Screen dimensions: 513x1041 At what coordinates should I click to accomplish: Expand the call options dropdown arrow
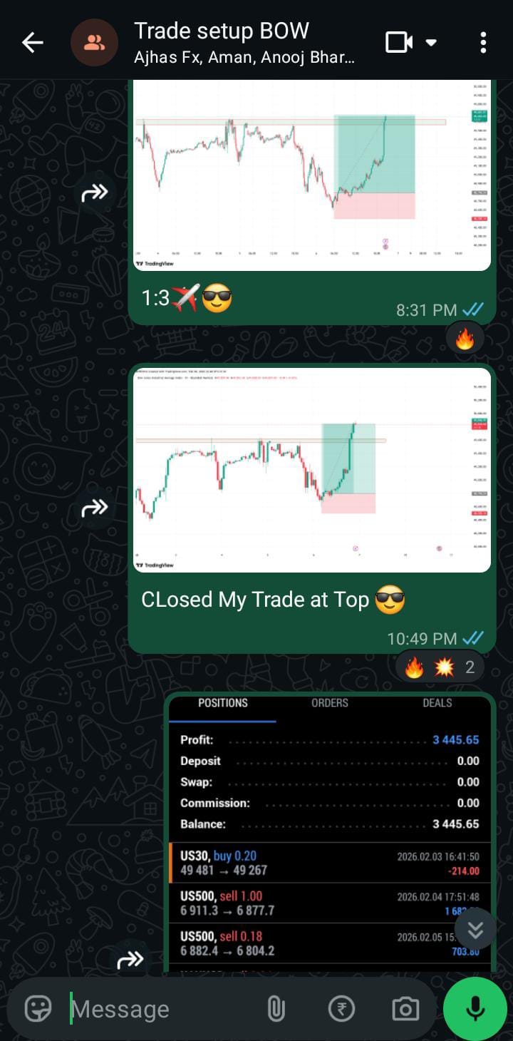click(x=431, y=43)
